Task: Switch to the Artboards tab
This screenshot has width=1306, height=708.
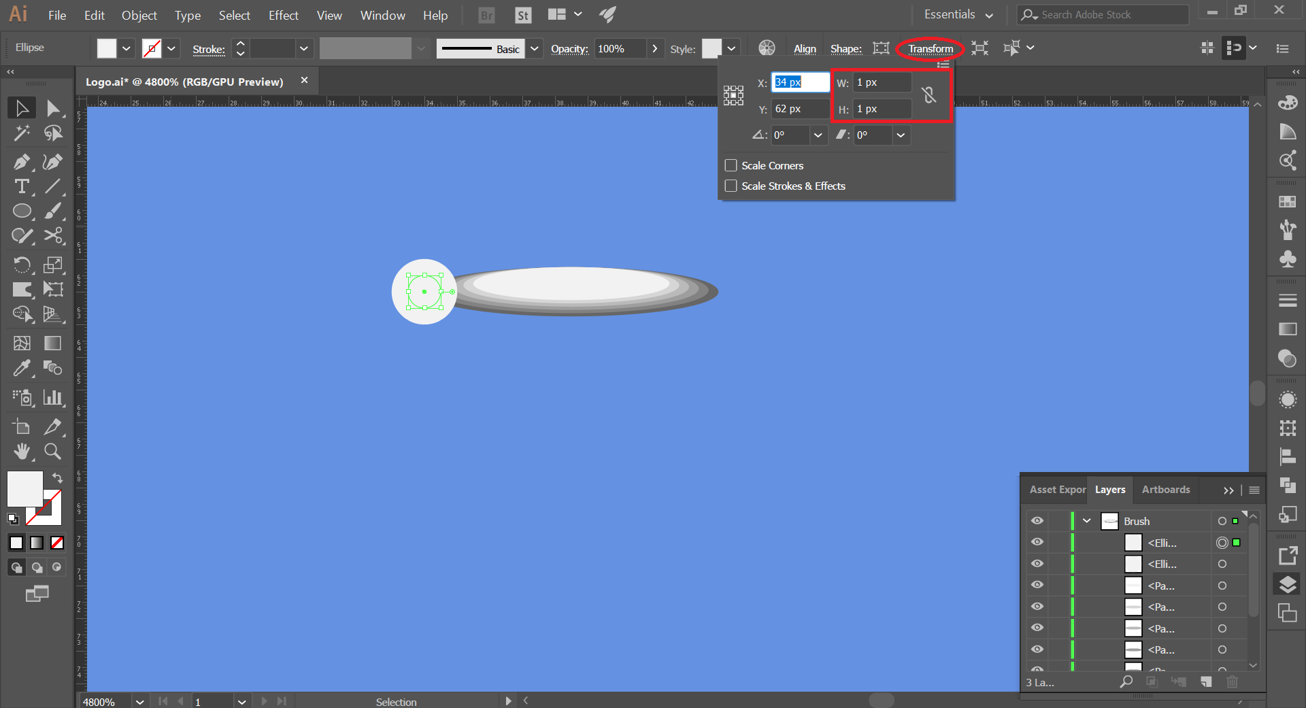Action: coord(1166,490)
